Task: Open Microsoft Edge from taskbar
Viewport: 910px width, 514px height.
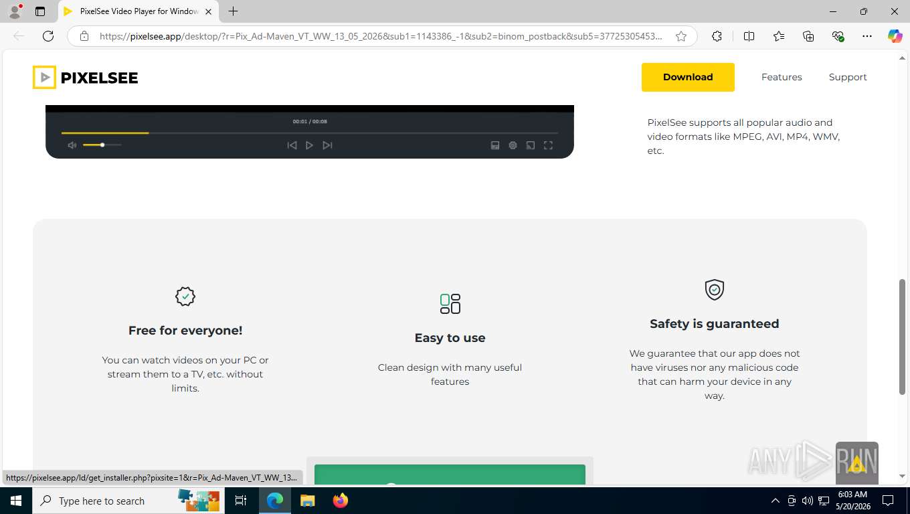Action: (275, 501)
